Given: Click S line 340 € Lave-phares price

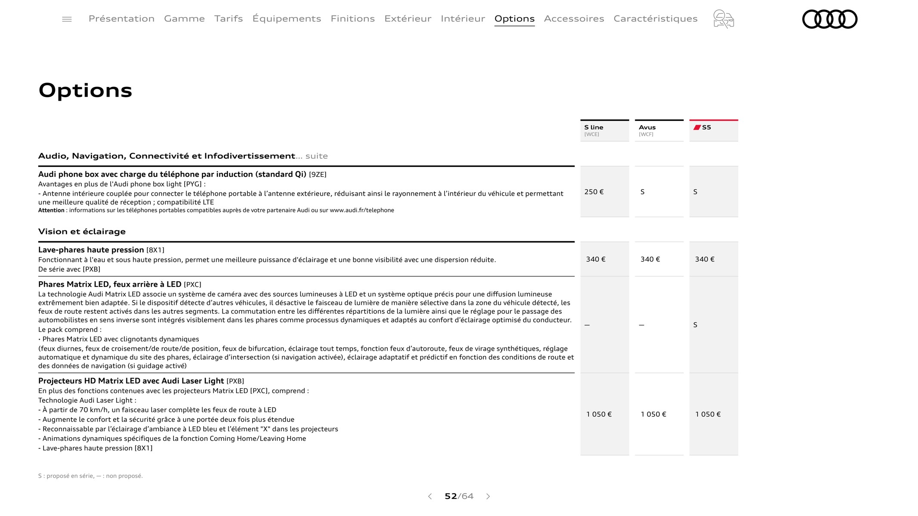Looking at the screenshot, I should (605, 259).
